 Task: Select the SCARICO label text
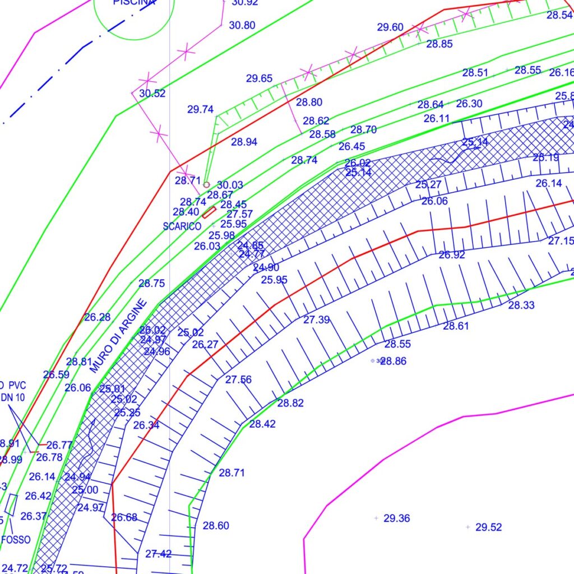182,226
